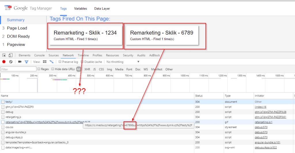Select the inspect element cursor icon

click(x=4, y=55)
